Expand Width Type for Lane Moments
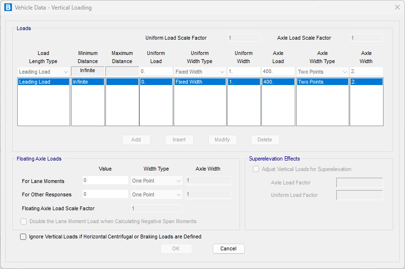Viewport: 405px width, 269px height. point(156,181)
